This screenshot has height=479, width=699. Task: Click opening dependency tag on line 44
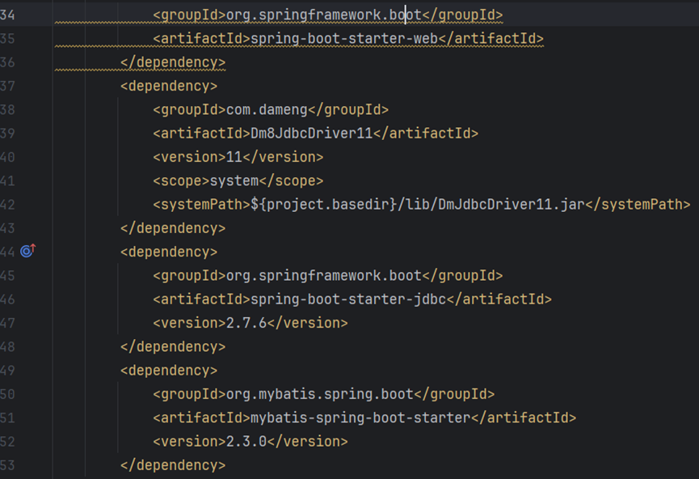[x=169, y=252]
